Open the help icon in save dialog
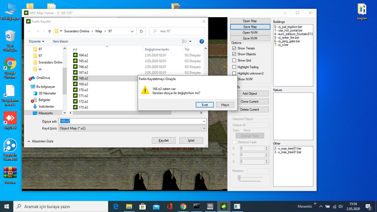Screen dimensions: 377x212 click(x=201, y=41)
